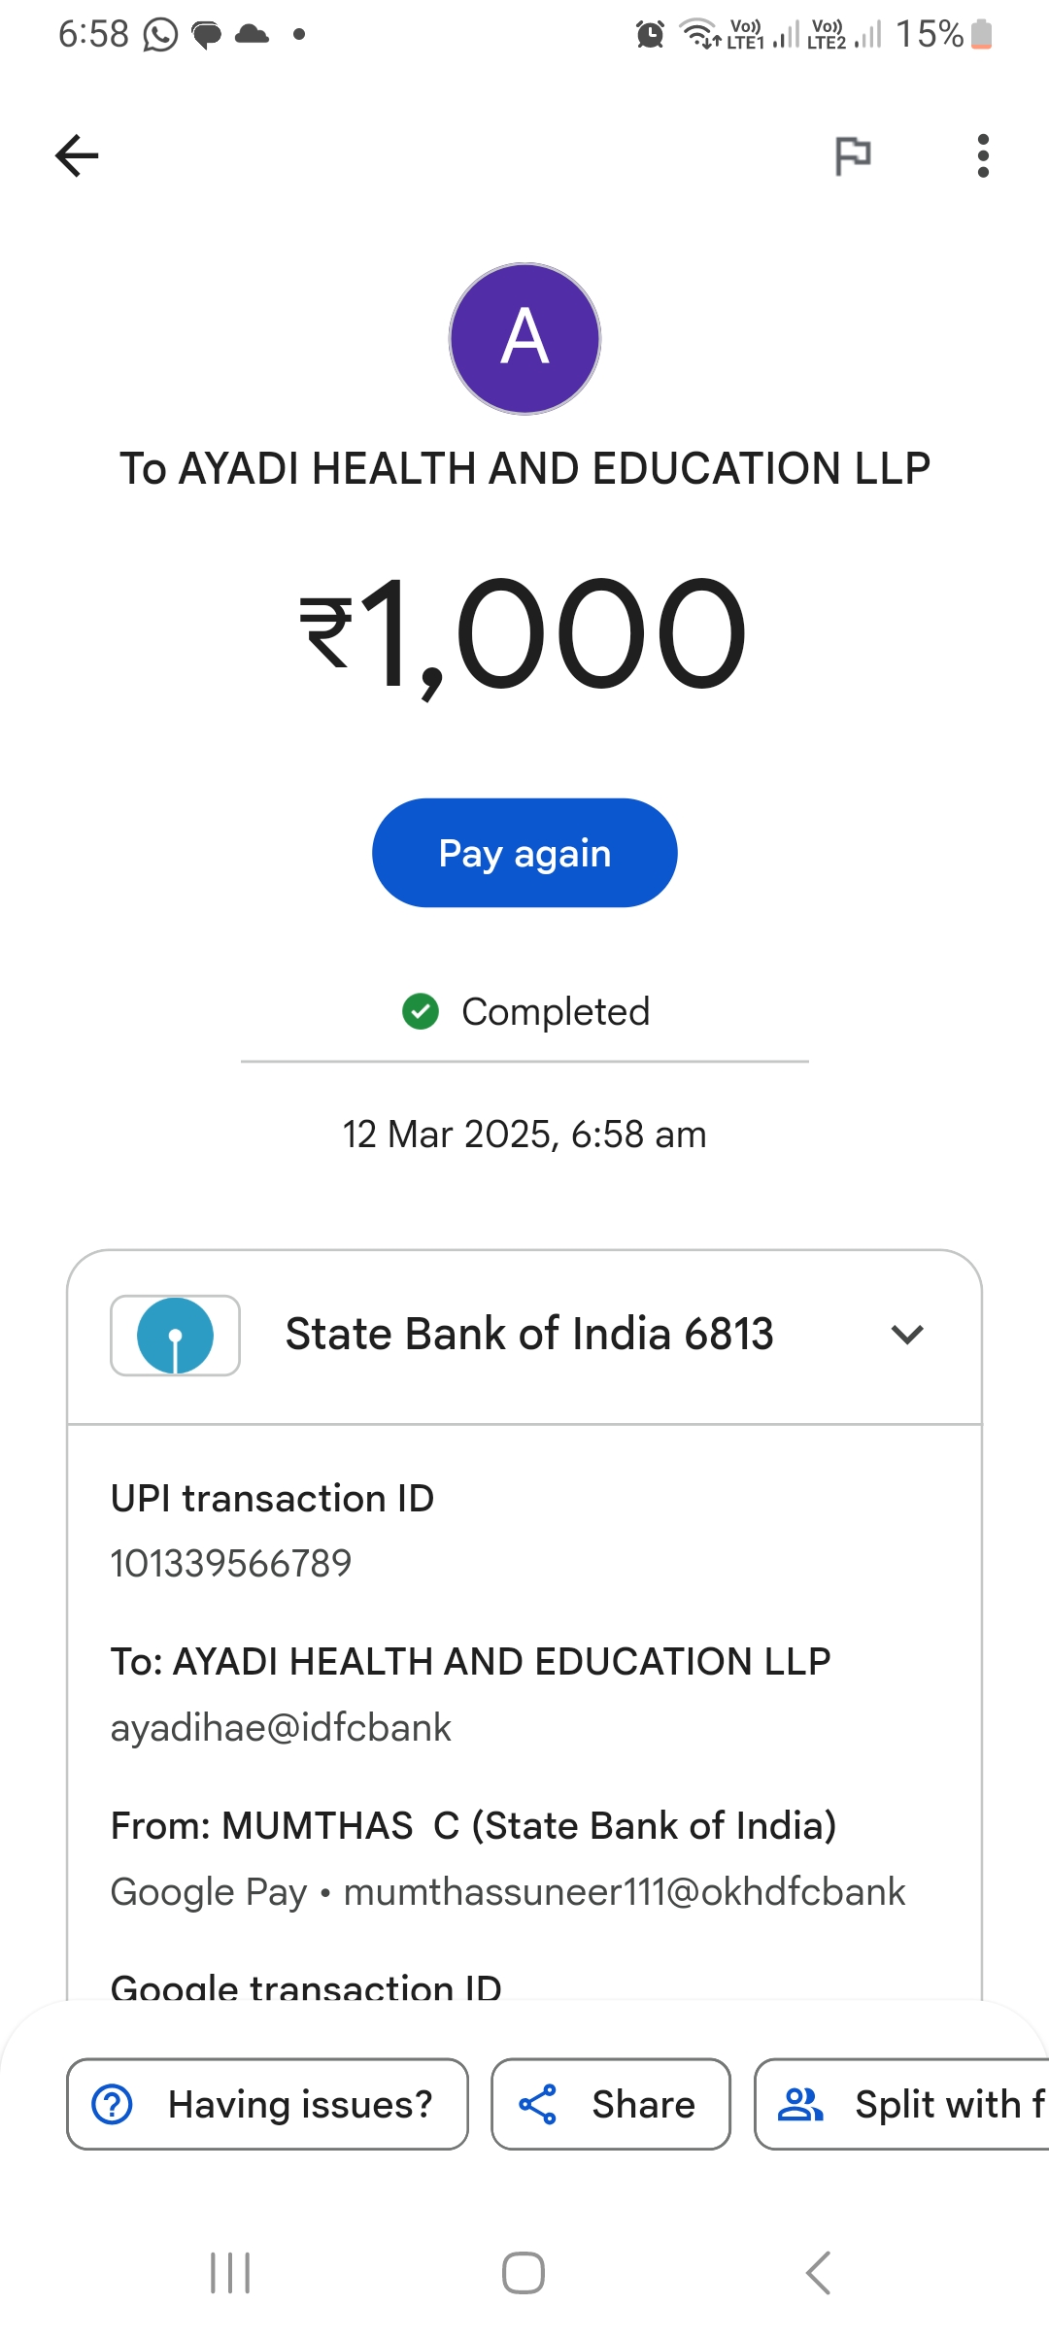Screen dimensions: 1049x2339
Task: Tap State Bank of India 6813 row
Action: point(528,1335)
